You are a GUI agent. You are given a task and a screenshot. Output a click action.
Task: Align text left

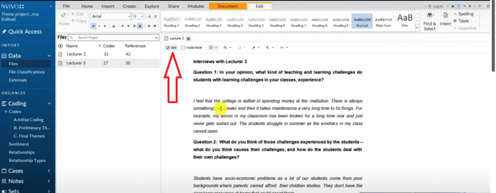(x=123, y=26)
